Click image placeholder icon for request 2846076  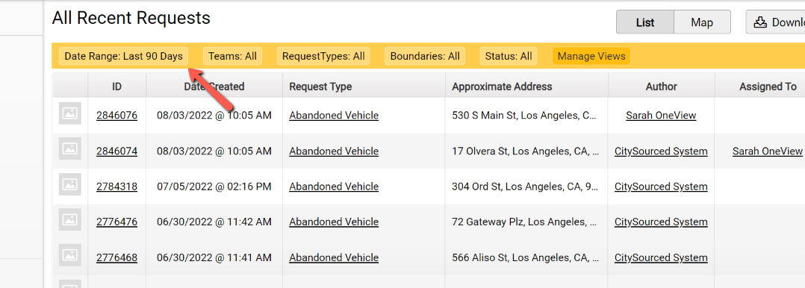[x=70, y=113]
